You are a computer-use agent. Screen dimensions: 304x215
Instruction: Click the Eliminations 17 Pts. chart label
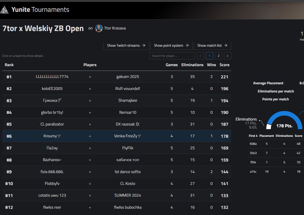246,123
